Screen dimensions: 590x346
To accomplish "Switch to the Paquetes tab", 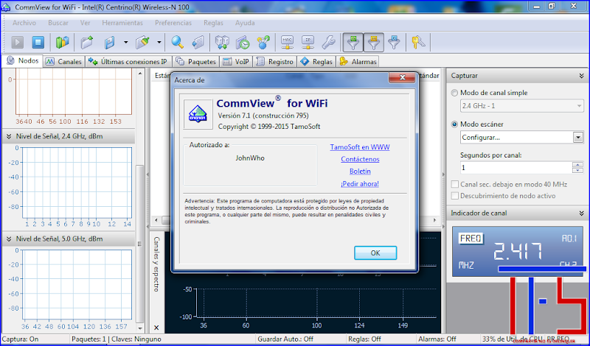I will (196, 62).
